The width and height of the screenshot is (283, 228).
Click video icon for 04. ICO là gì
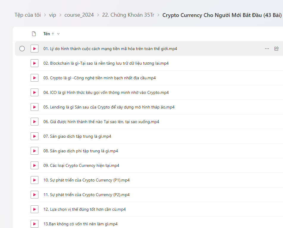click(x=35, y=92)
